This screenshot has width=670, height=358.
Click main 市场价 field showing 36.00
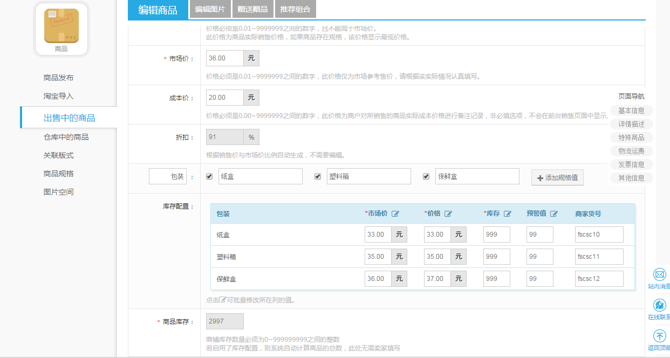pyautogui.click(x=224, y=58)
